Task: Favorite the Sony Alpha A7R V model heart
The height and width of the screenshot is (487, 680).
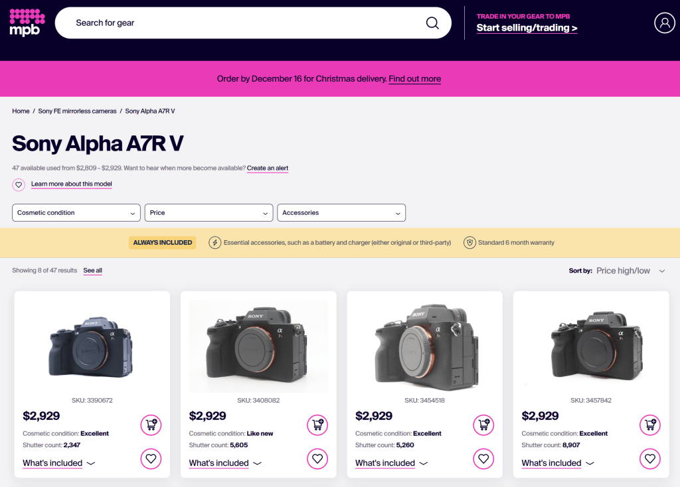Action: [x=19, y=184]
